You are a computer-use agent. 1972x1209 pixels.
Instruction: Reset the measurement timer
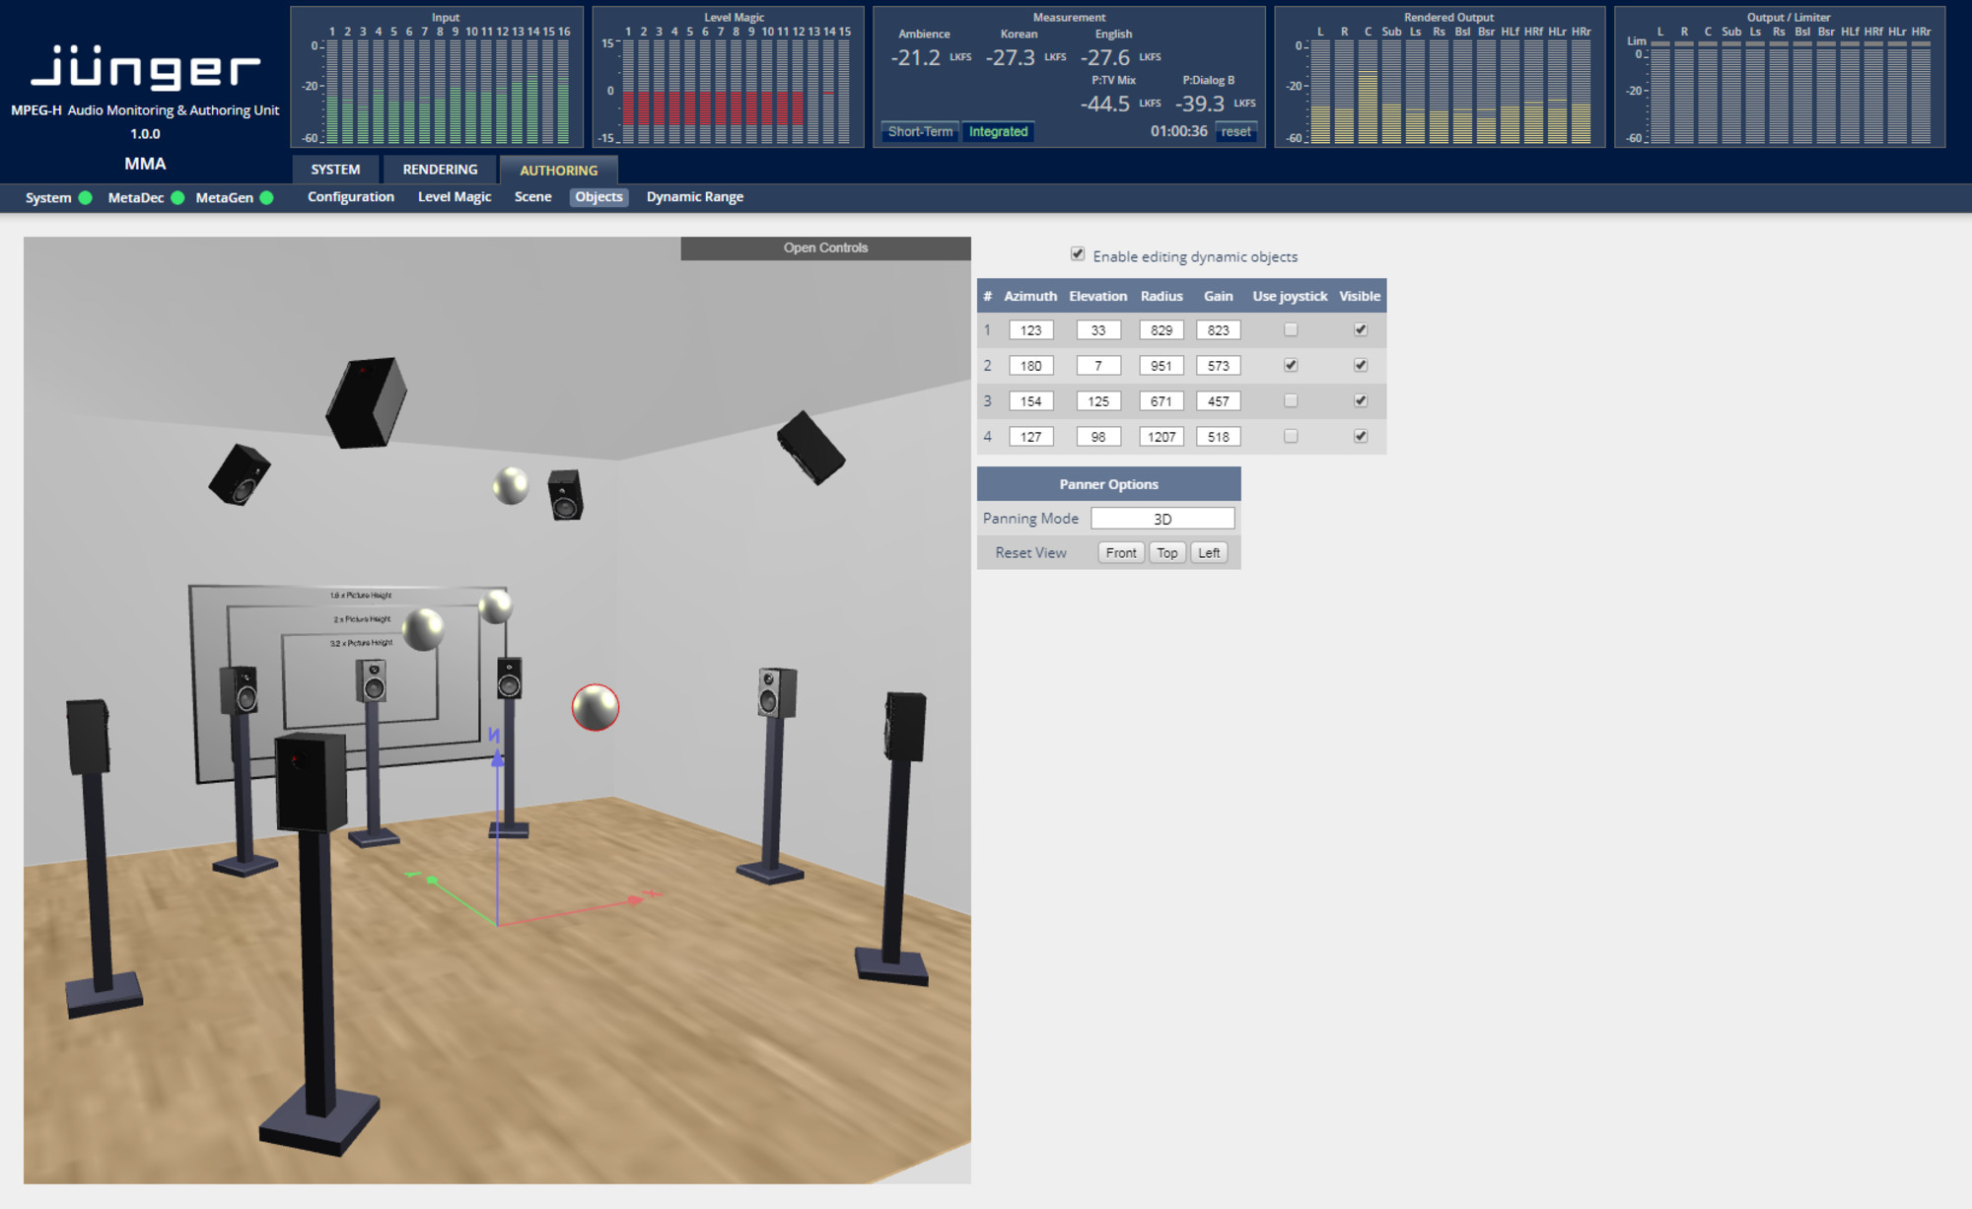click(x=1236, y=131)
